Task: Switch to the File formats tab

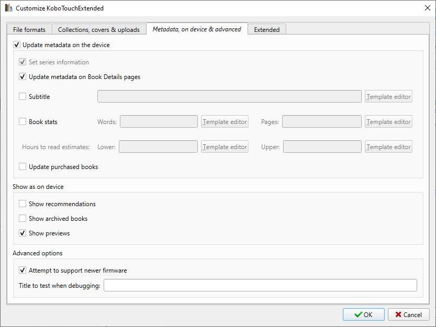Action: click(x=29, y=30)
